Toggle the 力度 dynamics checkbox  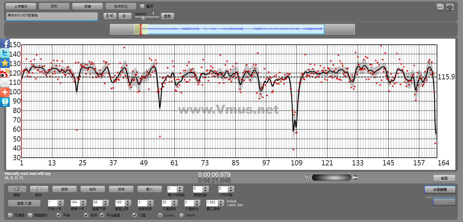[x=135, y=215]
